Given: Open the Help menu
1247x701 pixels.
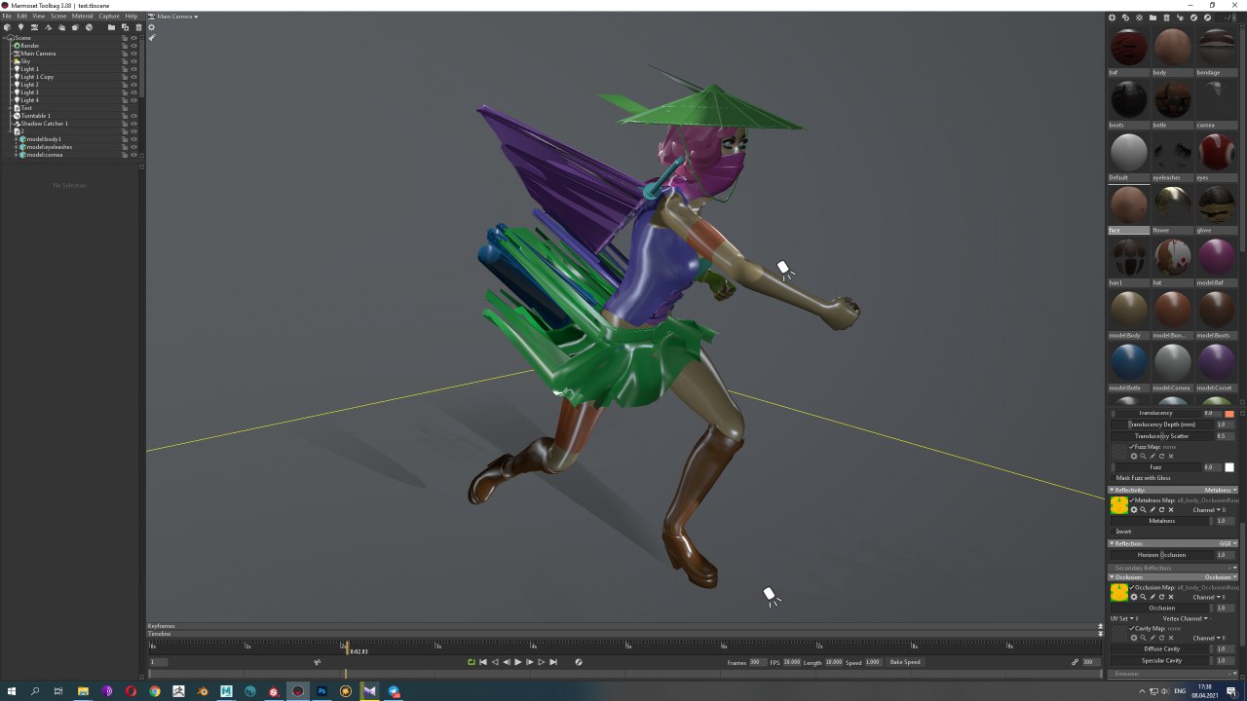Looking at the screenshot, I should click(132, 17).
